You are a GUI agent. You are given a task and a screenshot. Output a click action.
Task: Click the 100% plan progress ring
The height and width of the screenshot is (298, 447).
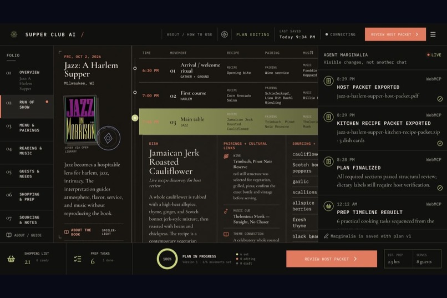(x=167, y=259)
